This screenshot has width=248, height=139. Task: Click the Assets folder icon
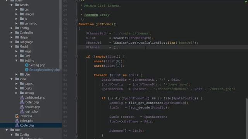coord(17,5)
